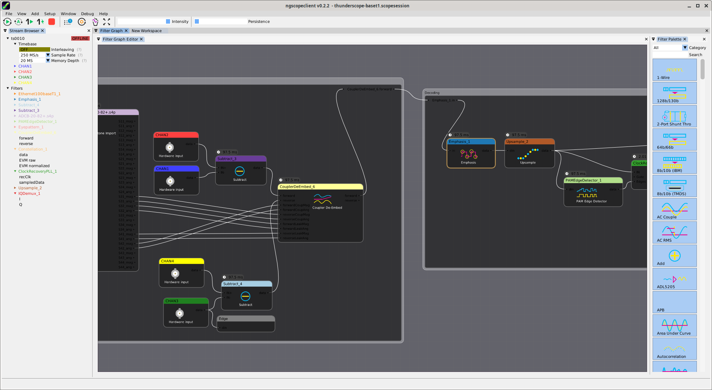The image size is (712, 390).
Task: Select the APB filter
Action: 674,302
